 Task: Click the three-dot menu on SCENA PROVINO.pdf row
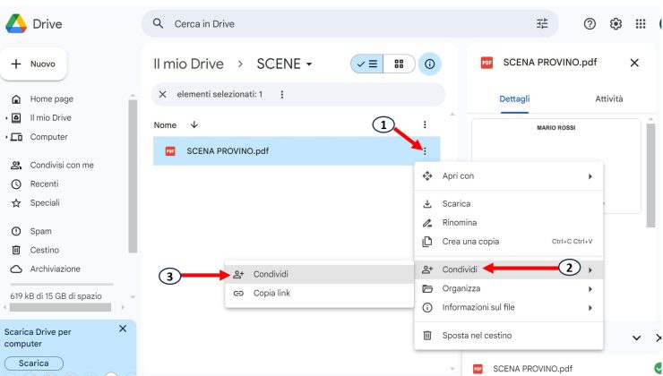[425, 151]
